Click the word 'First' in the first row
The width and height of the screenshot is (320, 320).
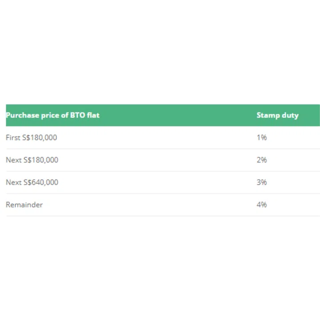13,138
